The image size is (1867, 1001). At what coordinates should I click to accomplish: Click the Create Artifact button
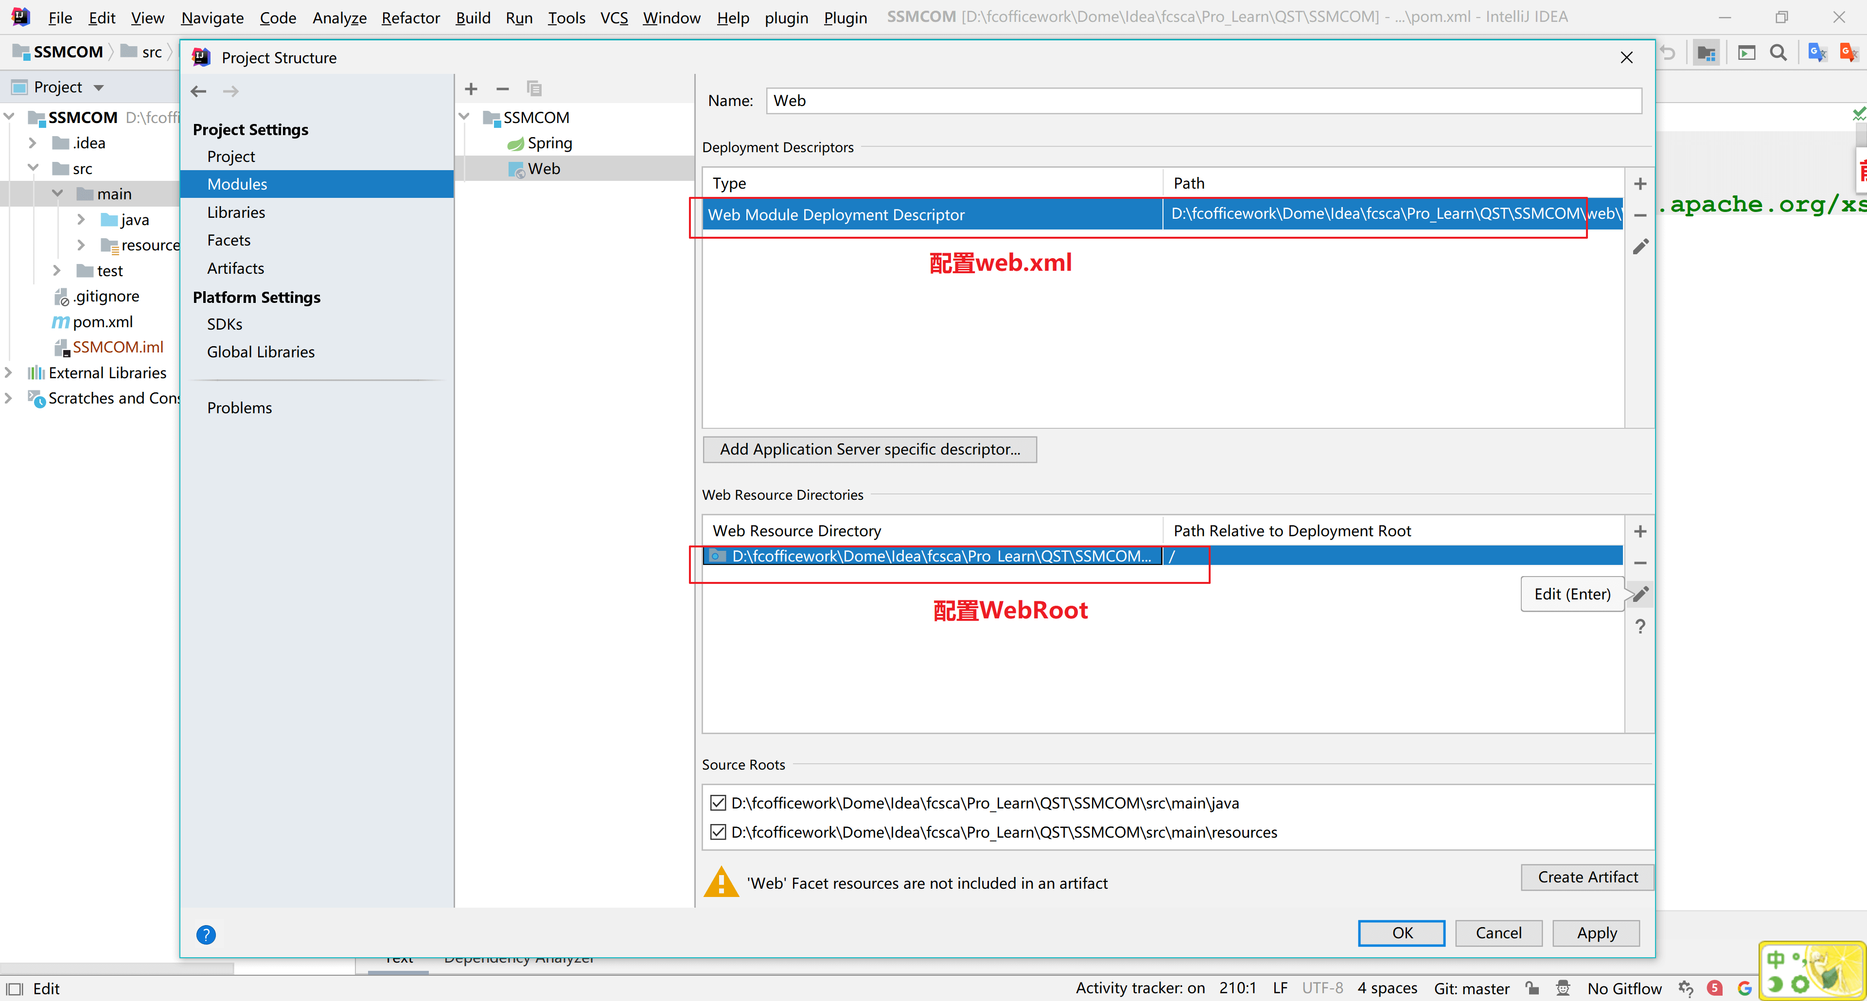(x=1587, y=877)
